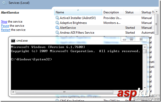Click Manual startup type of Adaptive Brightness
The height and width of the screenshot is (102, 161).
tap(147, 23)
